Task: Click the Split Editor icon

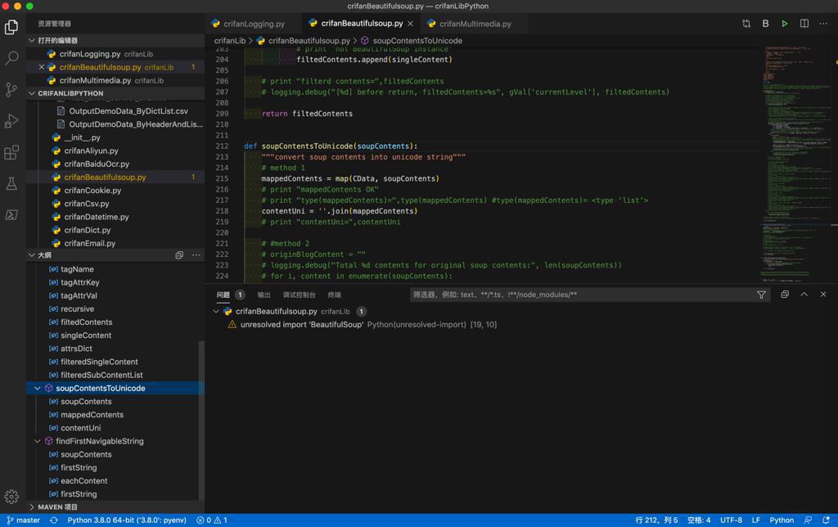Action: (804, 24)
